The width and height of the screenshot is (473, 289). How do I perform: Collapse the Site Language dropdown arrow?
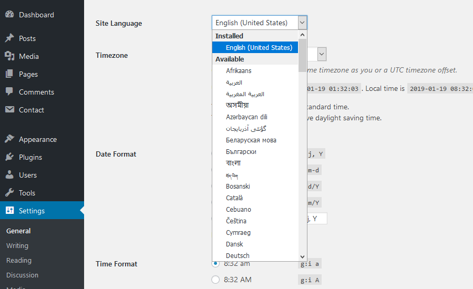pos(302,23)
